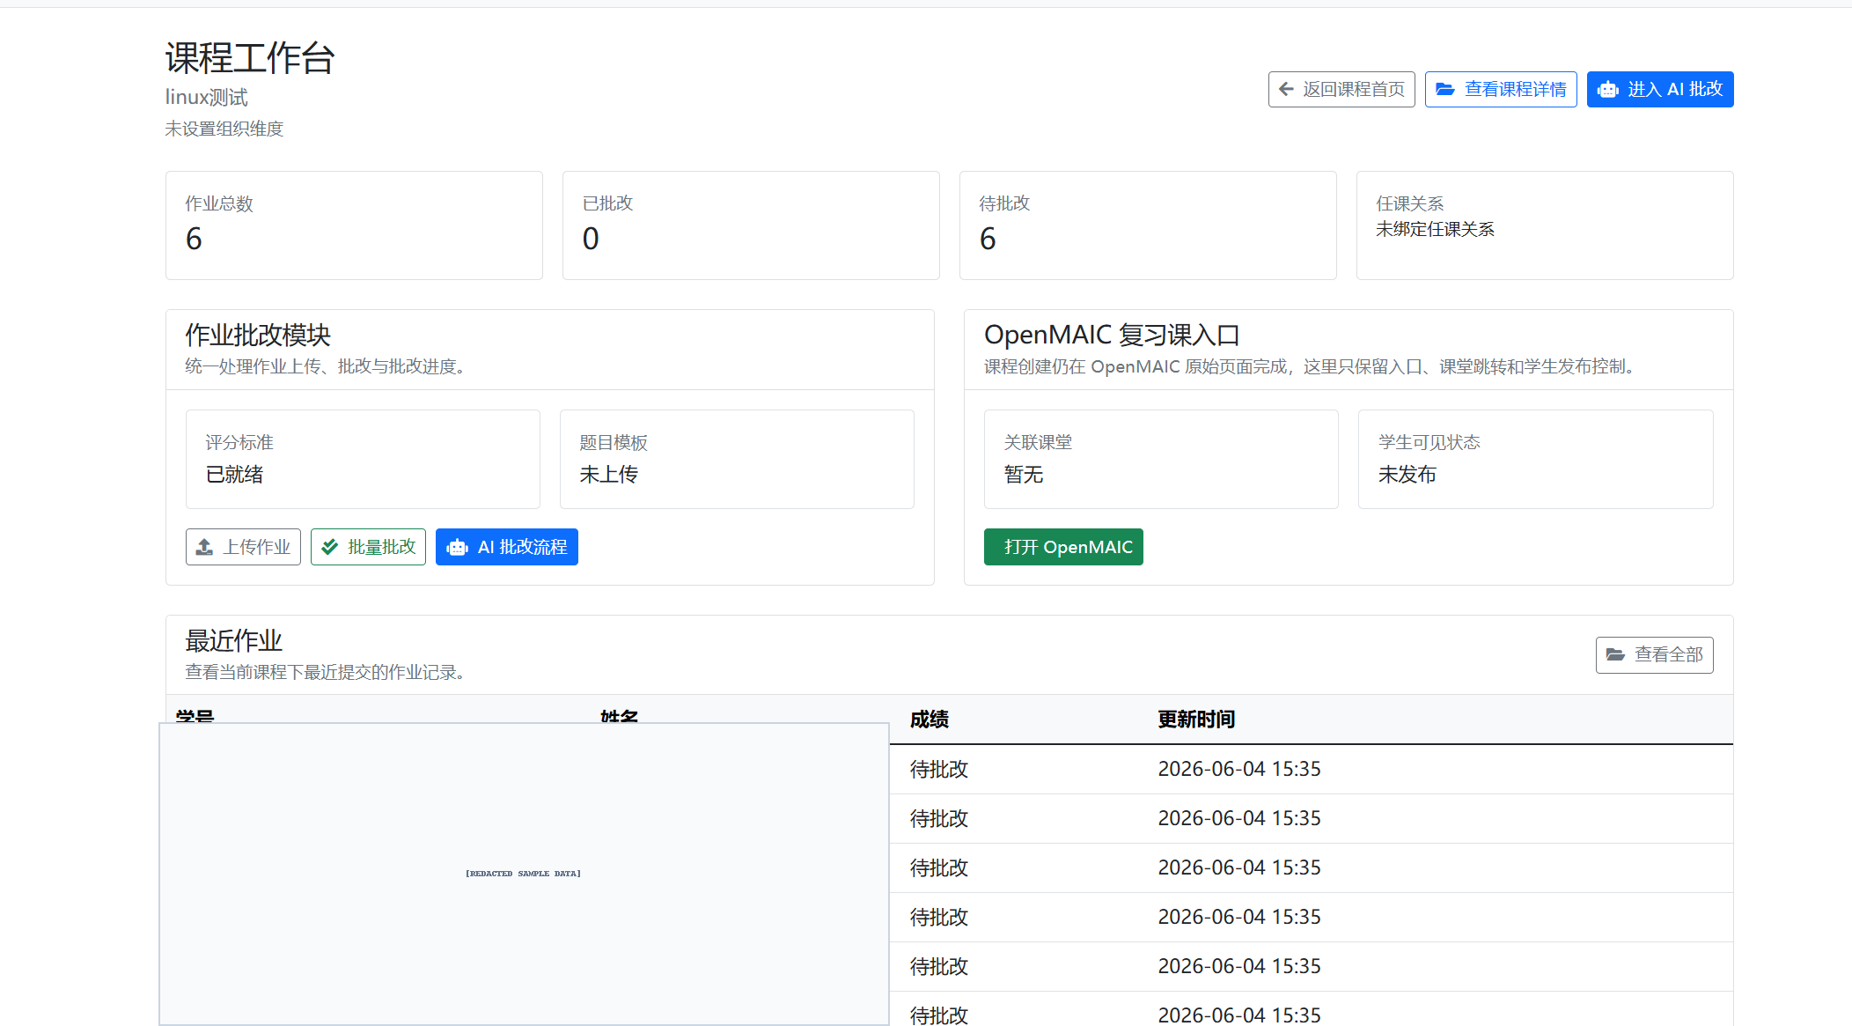Enter AI grading via 进入 AI 批改

coord(1660,89)
